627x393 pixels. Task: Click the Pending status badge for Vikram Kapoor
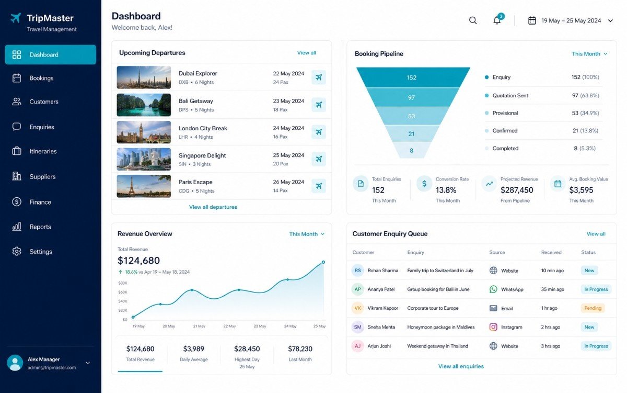[593, 308]
